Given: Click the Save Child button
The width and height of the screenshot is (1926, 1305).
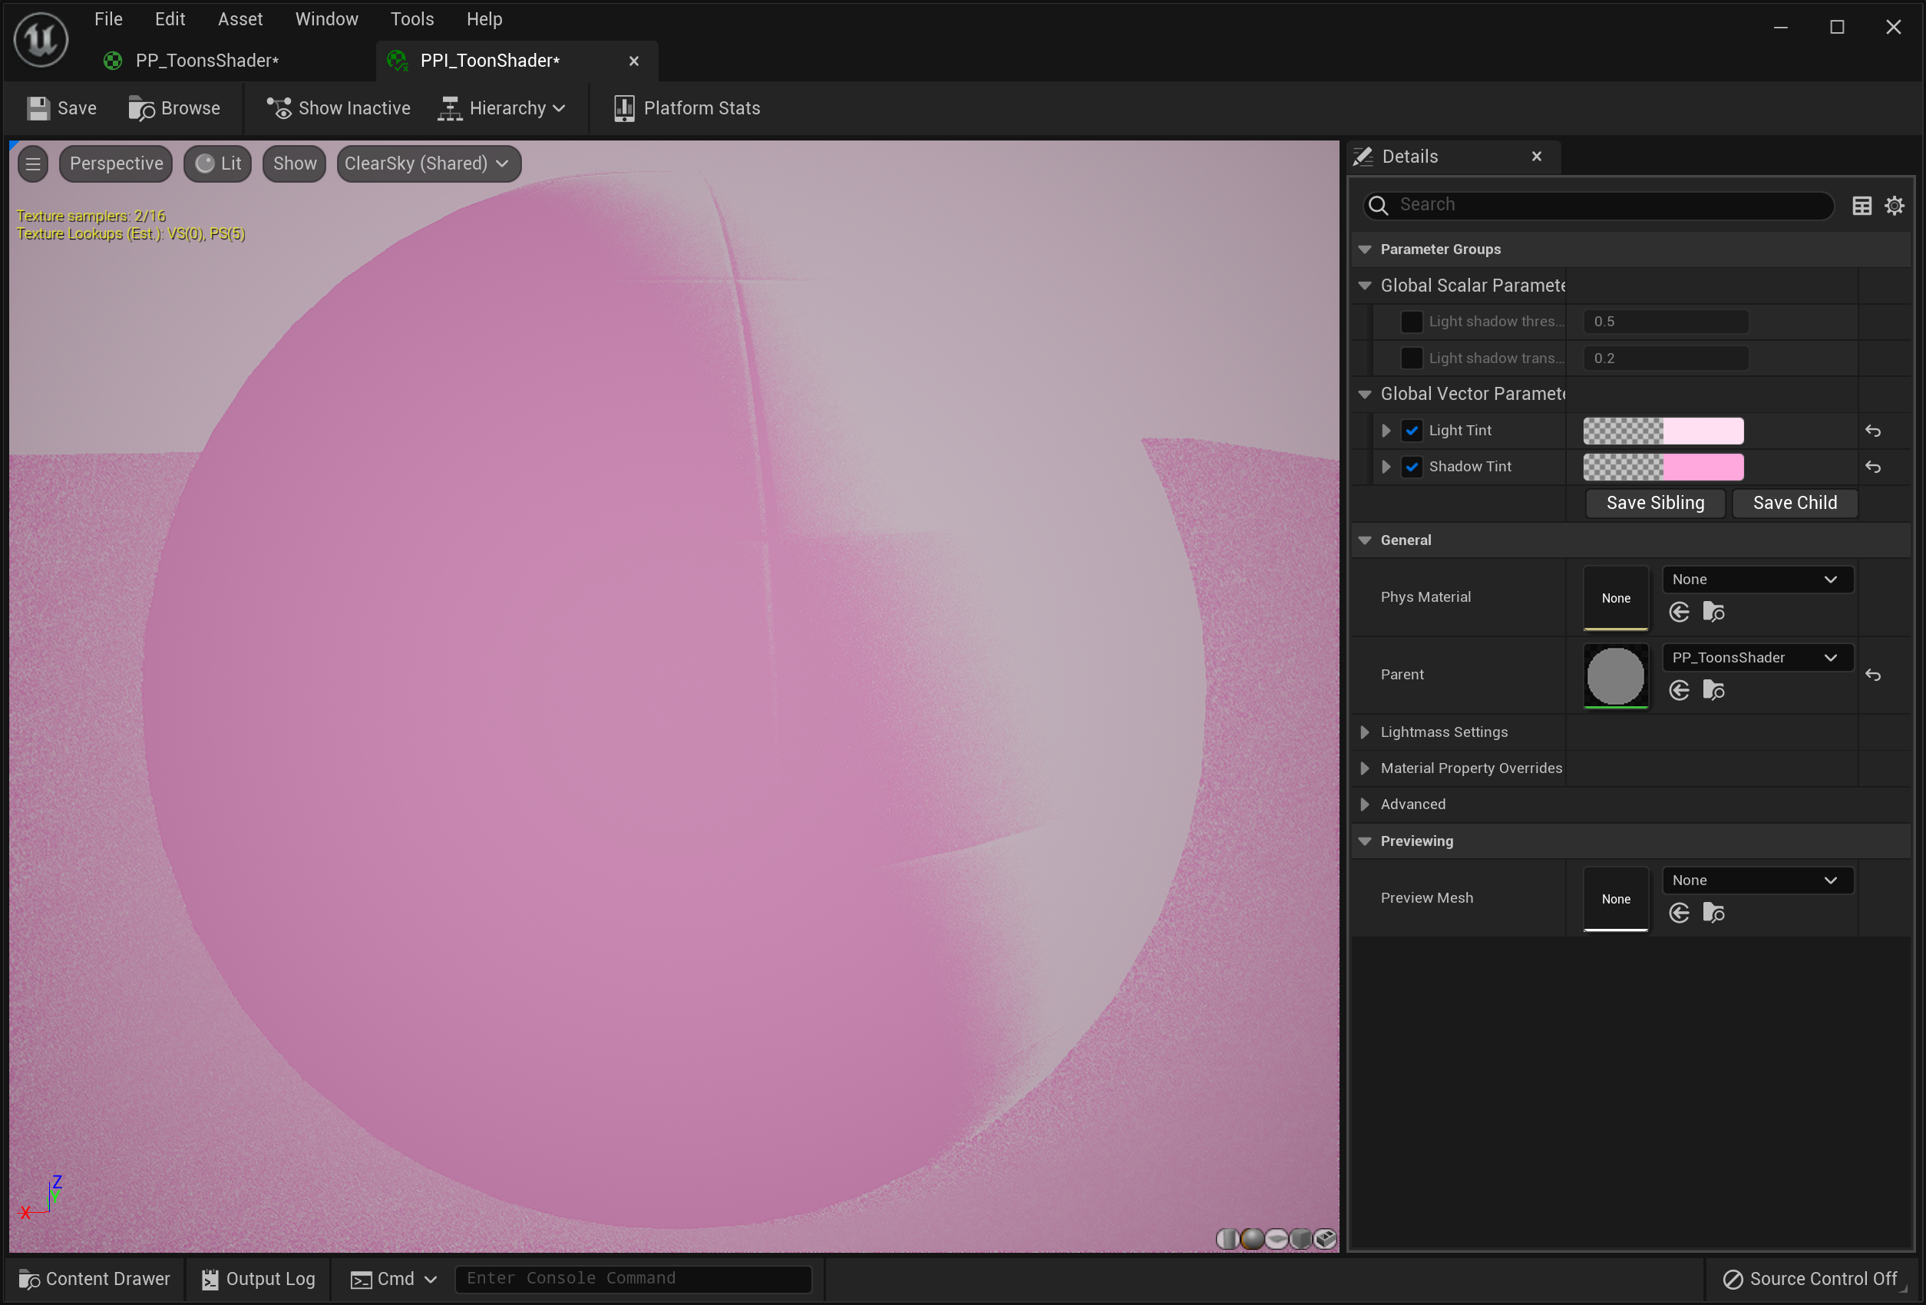Looking at the screenshot, I should pyautogui.click(x=1794, y=503).
